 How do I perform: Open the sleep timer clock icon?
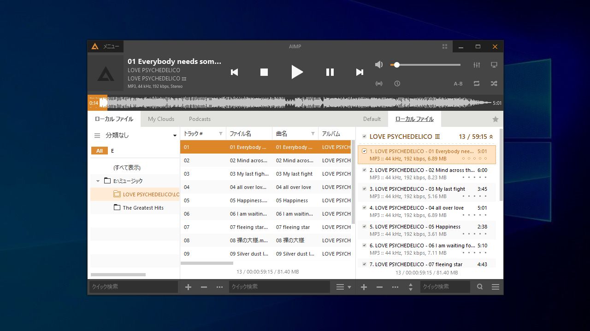[x=397, y=84]
